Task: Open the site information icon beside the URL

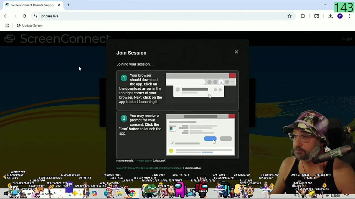Action: (x=35, y=16)
